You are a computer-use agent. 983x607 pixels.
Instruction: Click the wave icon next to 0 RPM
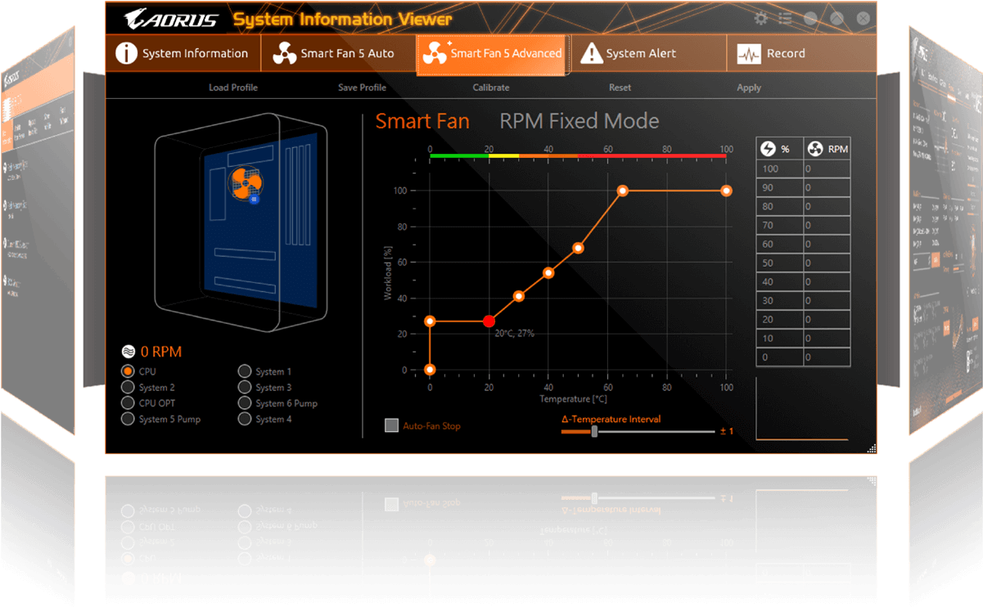tap(129, 352)
